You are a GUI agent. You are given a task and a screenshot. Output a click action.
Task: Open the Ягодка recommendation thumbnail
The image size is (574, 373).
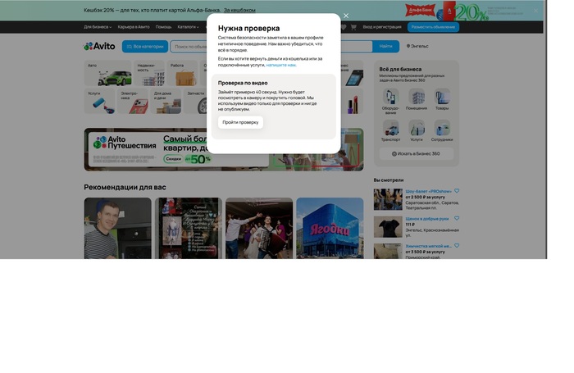330,228
